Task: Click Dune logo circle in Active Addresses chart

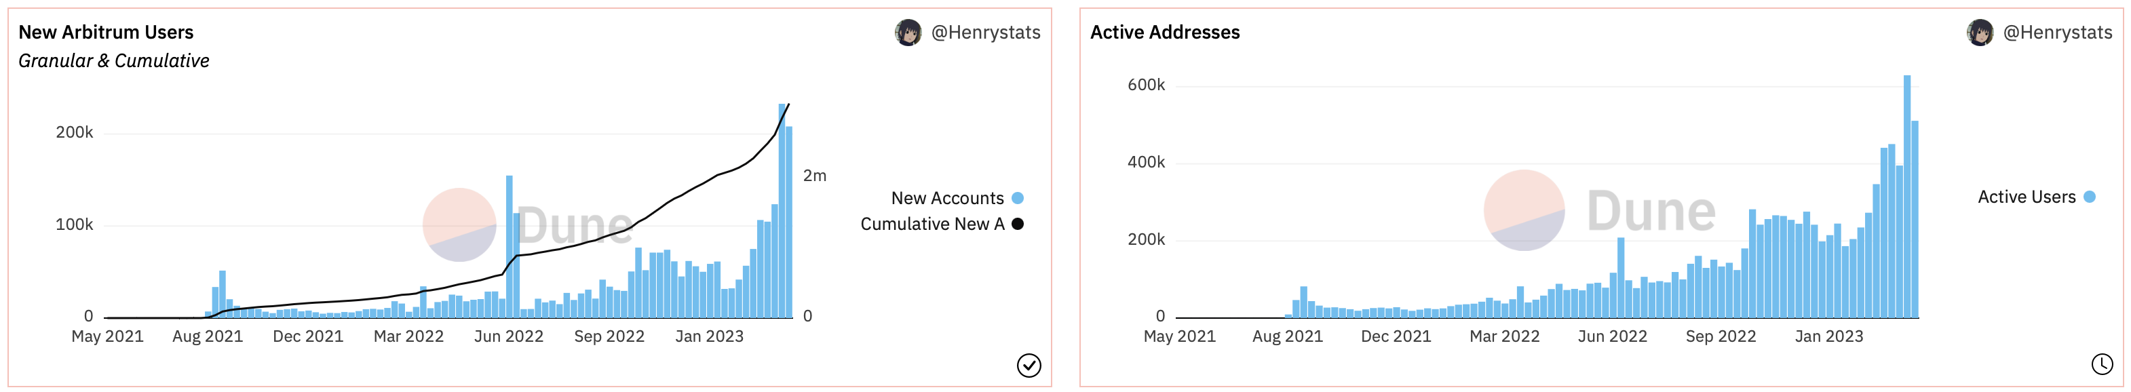Action: click(1524, 210)
